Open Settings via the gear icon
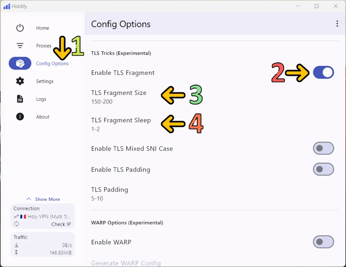Image resolution: width=346 pixels, height=267 pixels. point(20,81)
